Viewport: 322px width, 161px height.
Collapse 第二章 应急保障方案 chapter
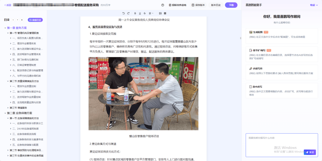(5, 113)
